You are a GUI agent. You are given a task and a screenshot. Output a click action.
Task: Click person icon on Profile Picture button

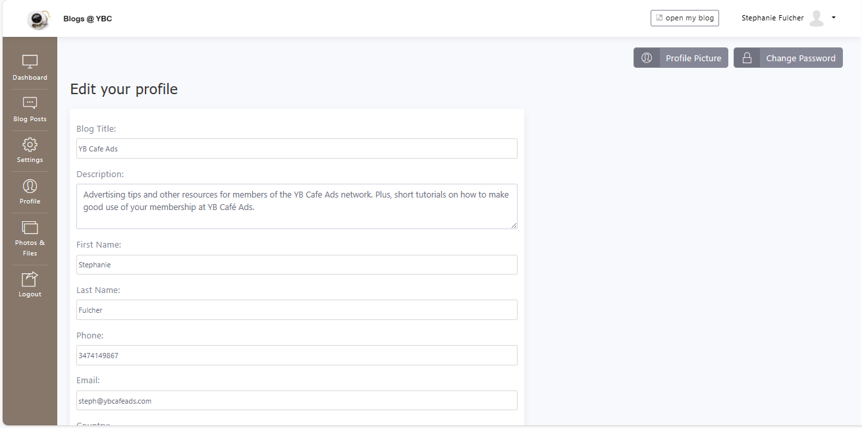[647, 58]
